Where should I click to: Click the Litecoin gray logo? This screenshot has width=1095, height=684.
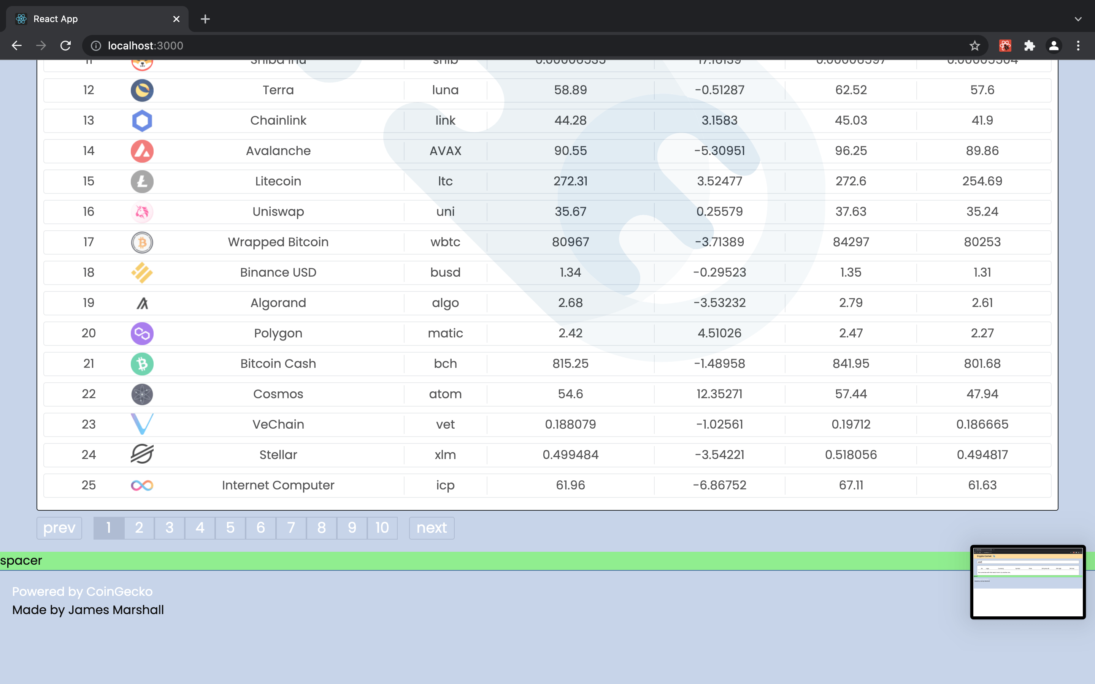coord(142,181)
